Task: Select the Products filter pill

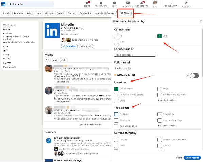Action: [x=18, y=13]
